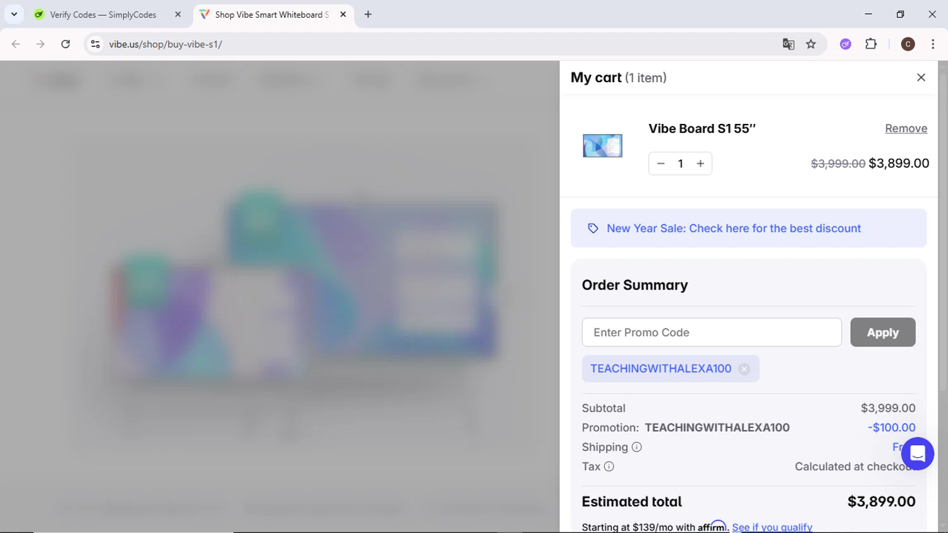The image size is (948, 533).
Task: Remove Vibe Board S1 from cart
Action: pyautogui.click(x=906, y=128)
